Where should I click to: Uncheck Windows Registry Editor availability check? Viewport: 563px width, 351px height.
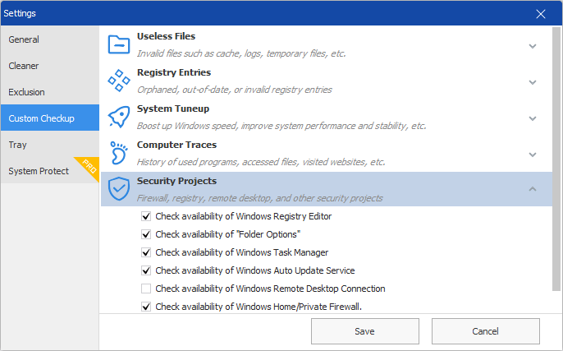tap(146, 216)
